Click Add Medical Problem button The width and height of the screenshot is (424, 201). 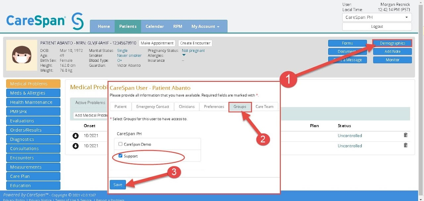(x=90, y=115)
